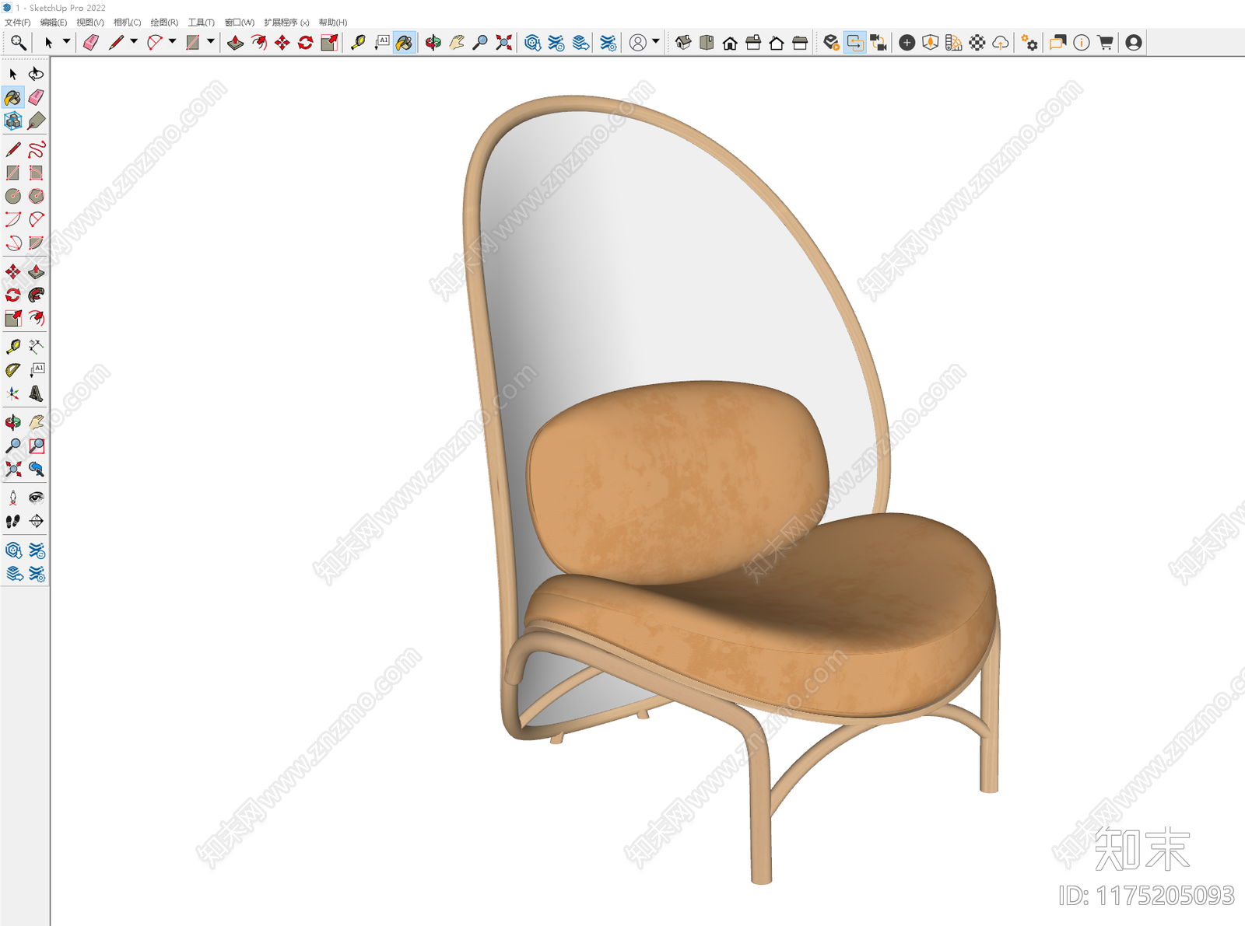Open the 工具(T) Tools menu
Viewport: 1245px width, 926px height.
click(x=202, y=23)
